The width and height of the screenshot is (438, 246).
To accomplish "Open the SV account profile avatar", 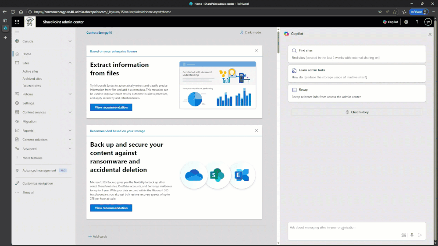I will (x=428, y=22).
